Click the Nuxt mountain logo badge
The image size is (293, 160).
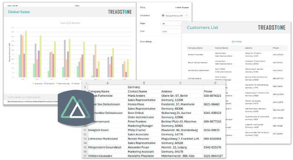tap(76, 108)
